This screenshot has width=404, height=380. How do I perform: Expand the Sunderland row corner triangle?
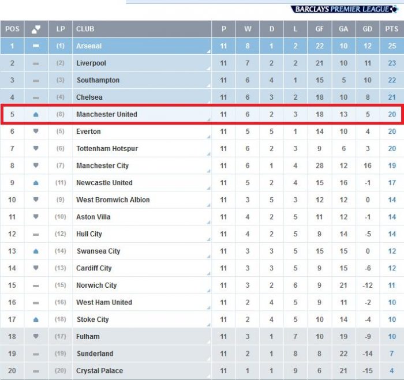pyautogui.click(x=208, y=359)
